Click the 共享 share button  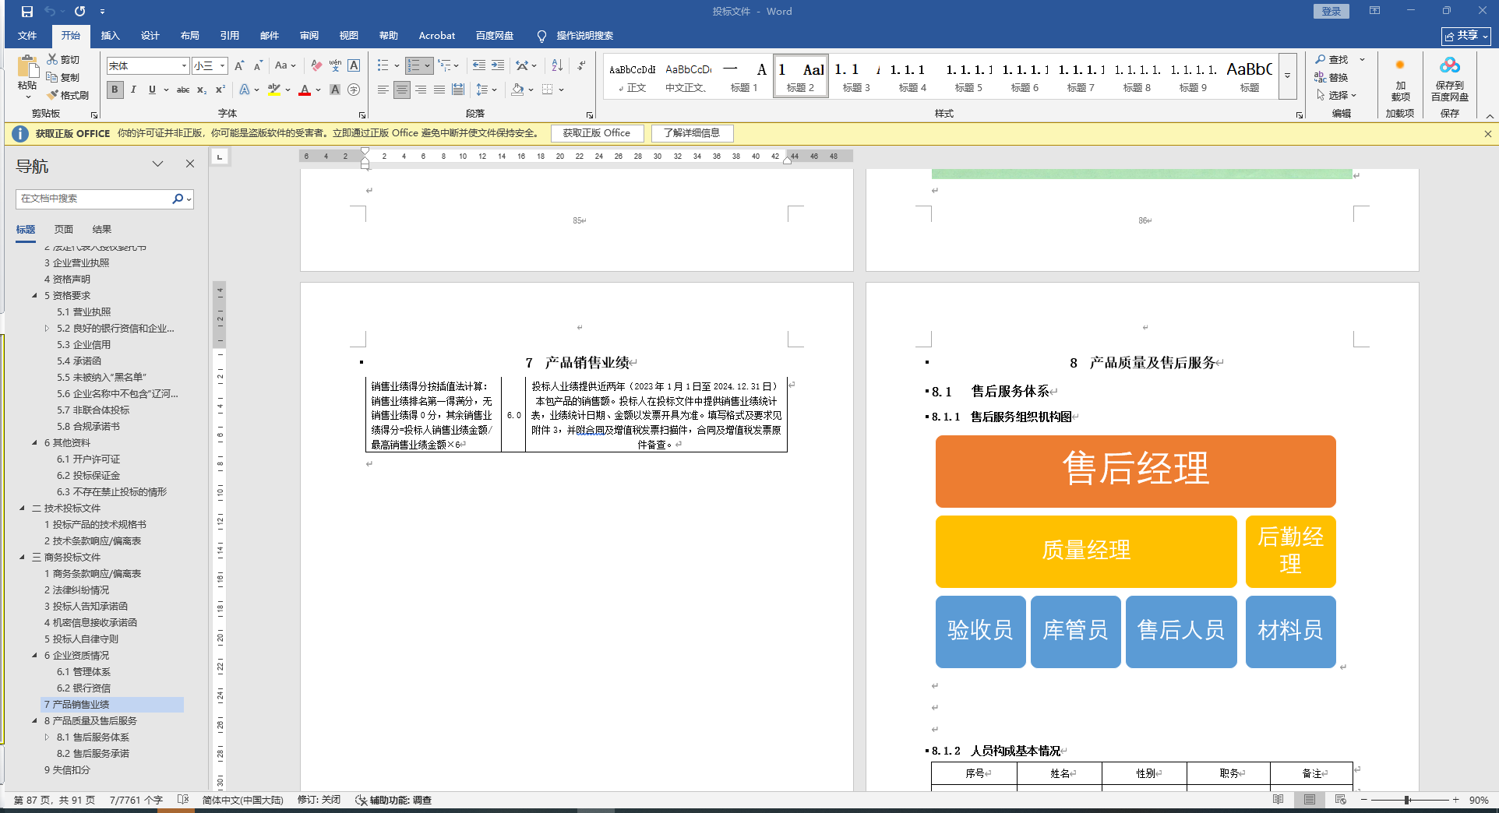(x=1466, y=36)
